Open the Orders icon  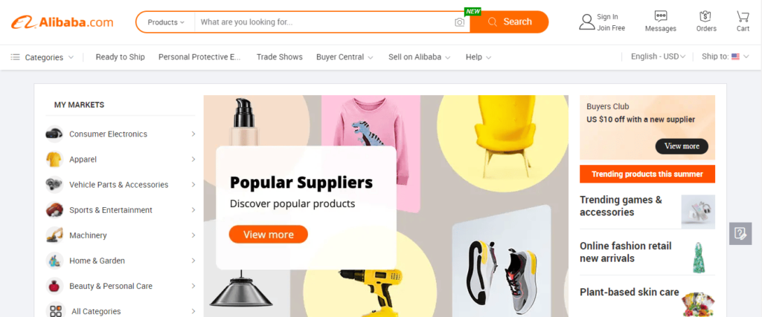(705, 16)
